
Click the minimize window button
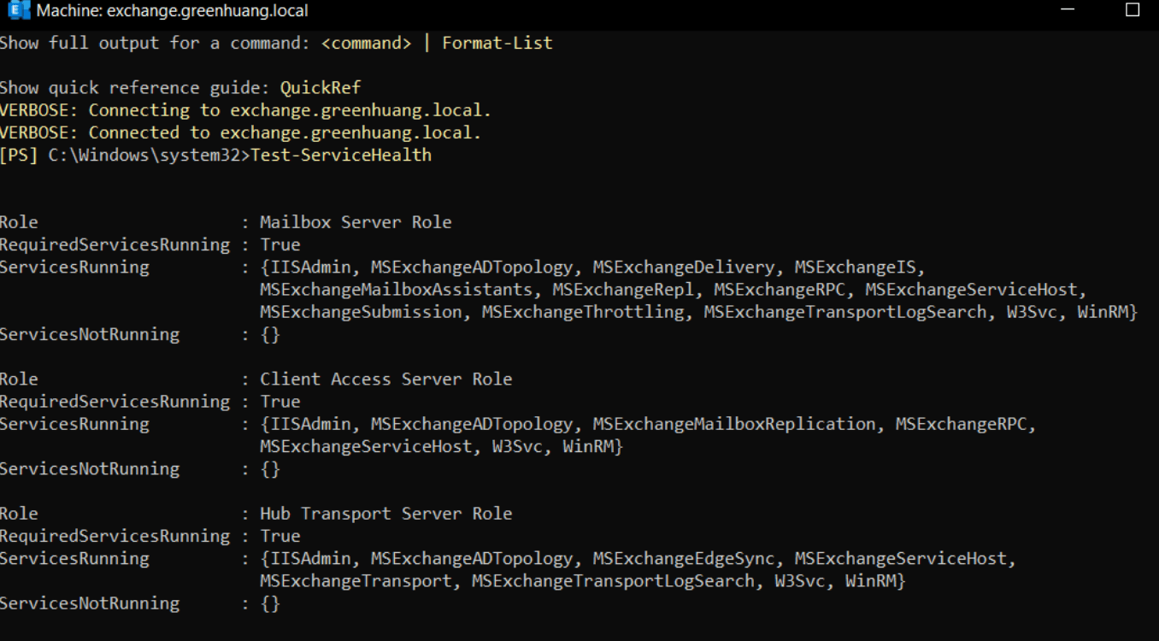[x=1068, y=10]
